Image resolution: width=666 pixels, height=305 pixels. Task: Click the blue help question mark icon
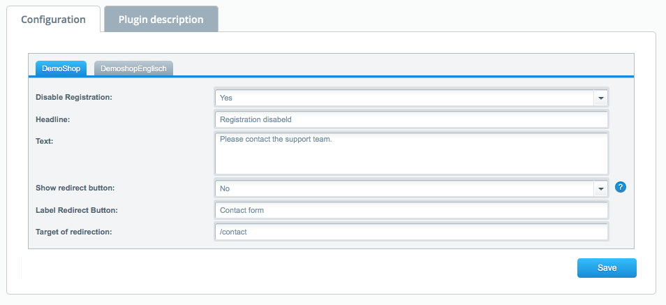pos(620,187)
